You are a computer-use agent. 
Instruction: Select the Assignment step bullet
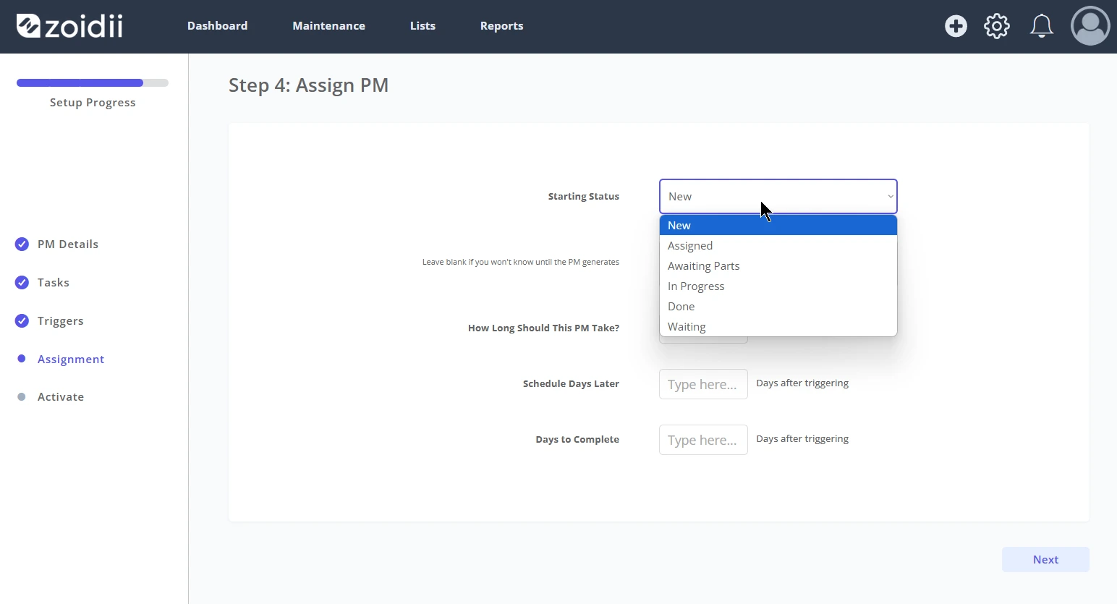[22, 359]
